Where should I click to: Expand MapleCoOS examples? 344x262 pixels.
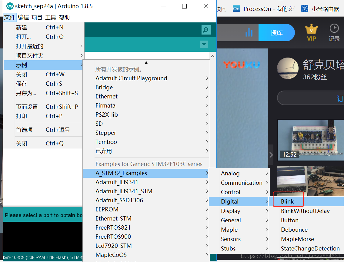point(146,255)
